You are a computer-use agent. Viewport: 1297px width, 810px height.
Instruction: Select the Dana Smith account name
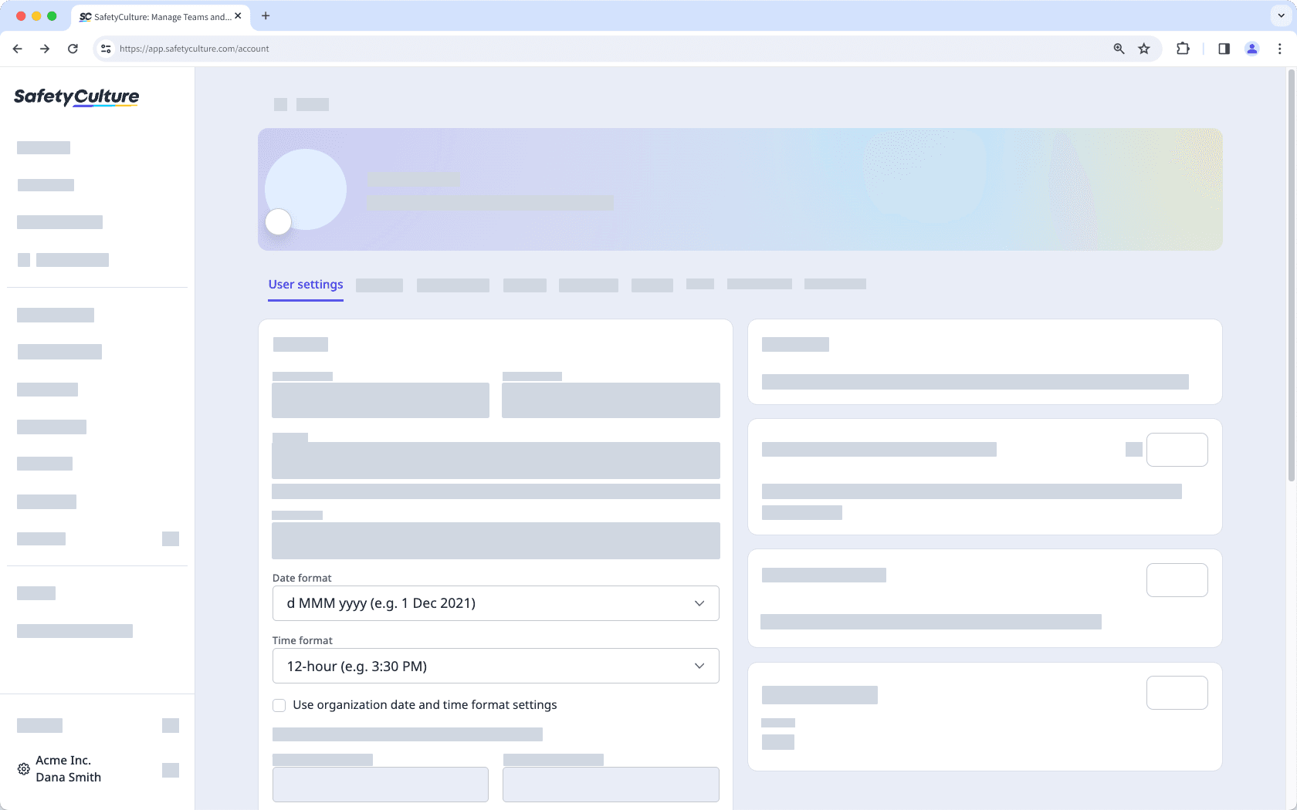(x=68, y=777)
